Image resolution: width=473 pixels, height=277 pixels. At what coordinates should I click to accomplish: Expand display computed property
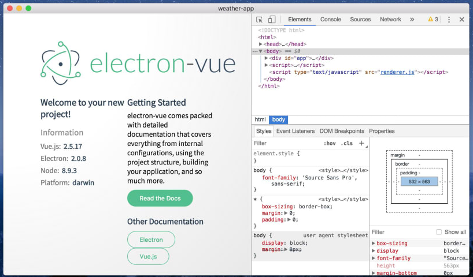point(374,251)
